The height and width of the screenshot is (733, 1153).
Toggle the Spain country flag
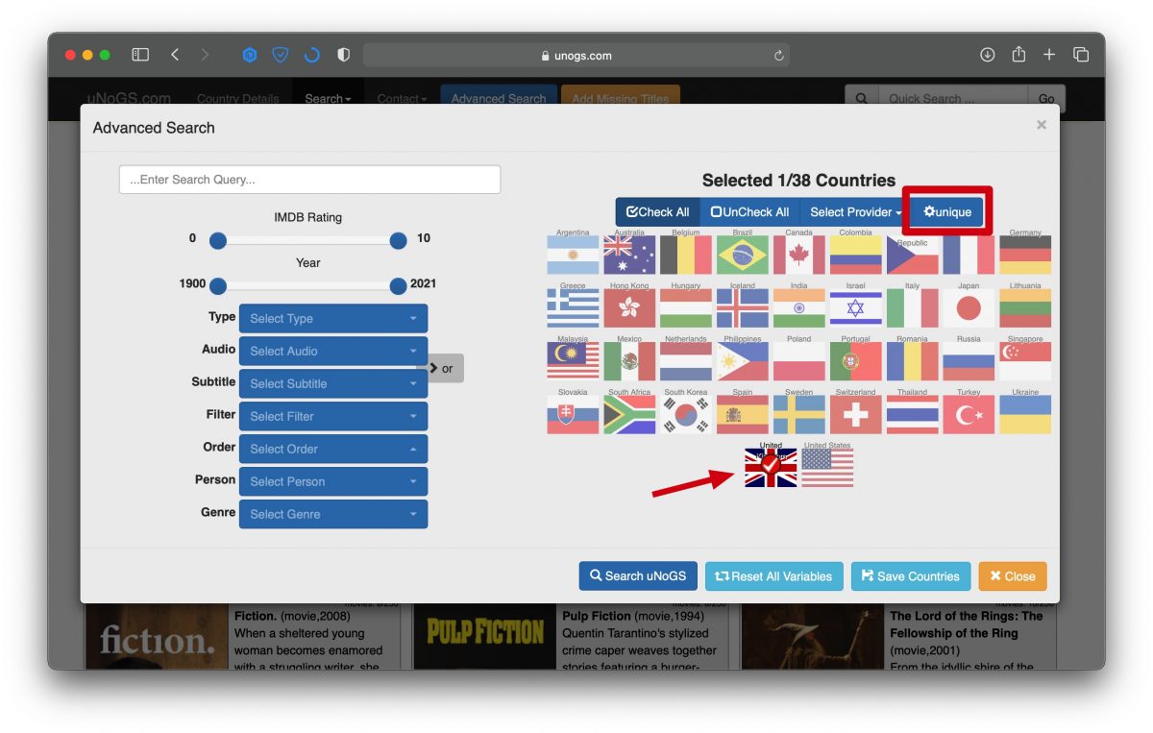(742, 415)
